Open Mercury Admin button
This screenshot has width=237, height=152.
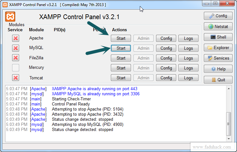(143, 68)
